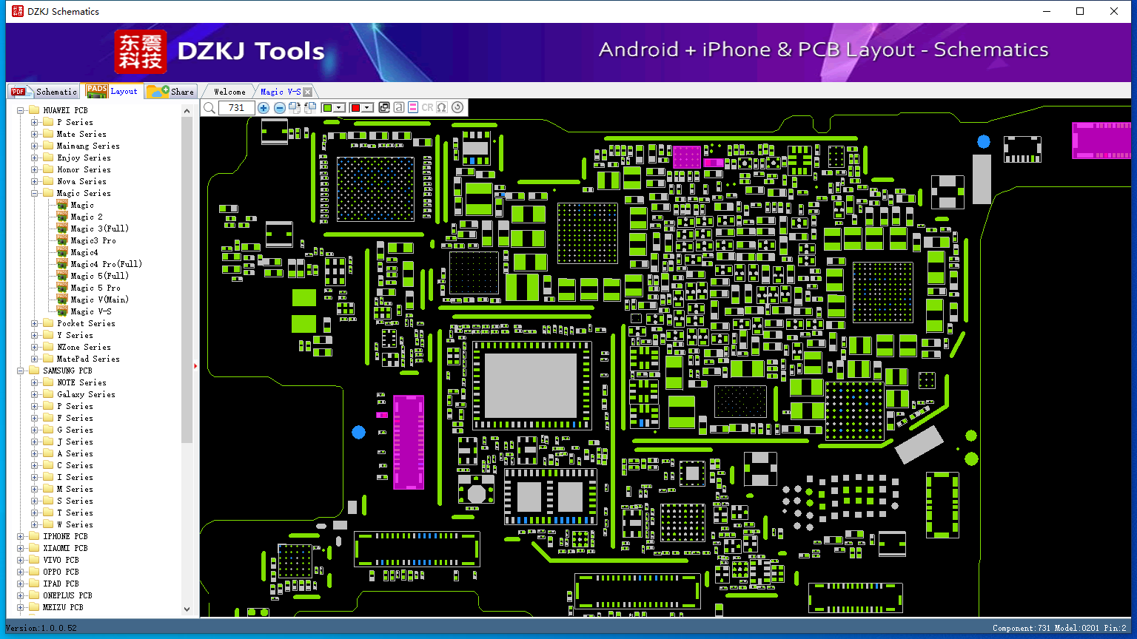The height and width of the screenshot is (639, 1137).
Task: Collapse the HUAWEI PCB tree node
Action: (21, 110)
